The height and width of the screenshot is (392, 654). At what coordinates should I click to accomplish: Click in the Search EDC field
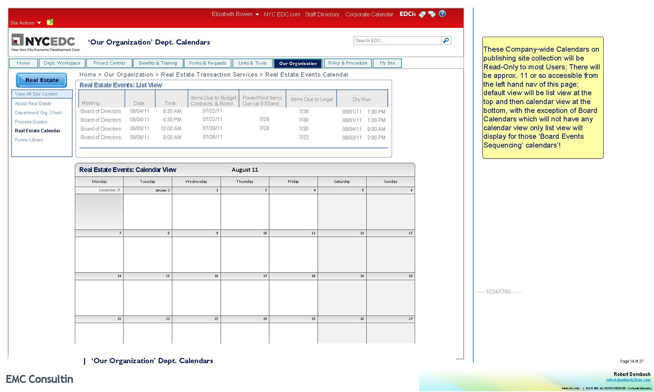pos(397,40)
